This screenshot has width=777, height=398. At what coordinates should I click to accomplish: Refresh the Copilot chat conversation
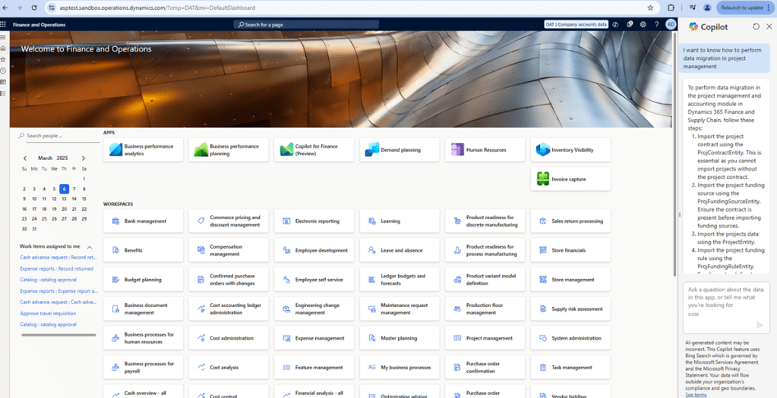click(x=756, y=27)
